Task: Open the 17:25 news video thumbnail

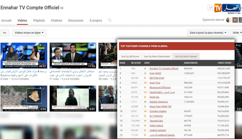Action: [x=73, y=56]
